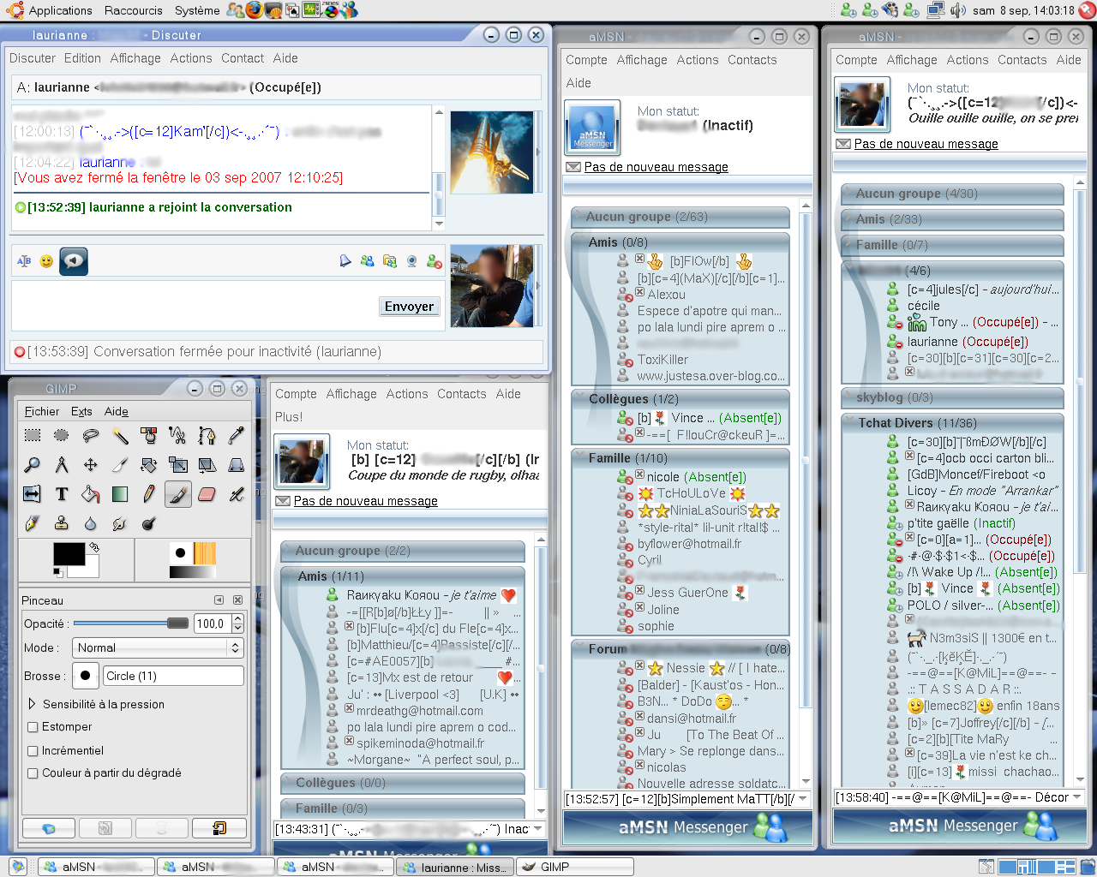The width and height of the screenshot is (1097, 877).
Task: Open the Fichier menu in GIMP
Action: click(42, 412)
